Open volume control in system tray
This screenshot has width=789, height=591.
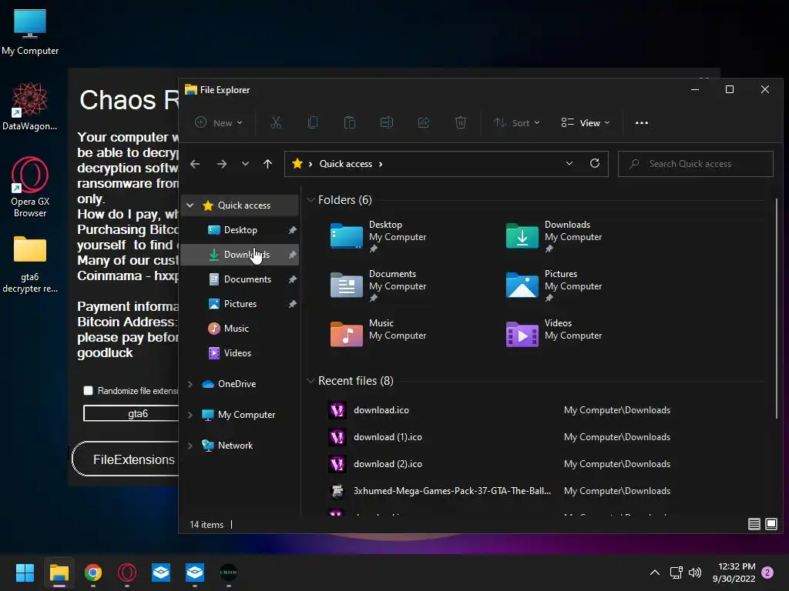pyautogui.click(x=695, y=573)
